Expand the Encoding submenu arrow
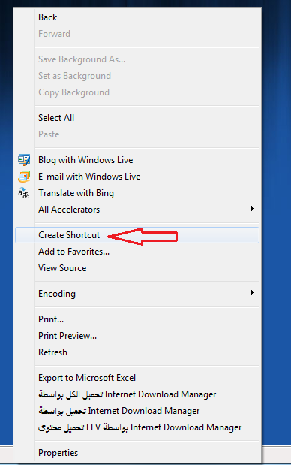Viewport: 291px width, 465px height. coord(252,293)
